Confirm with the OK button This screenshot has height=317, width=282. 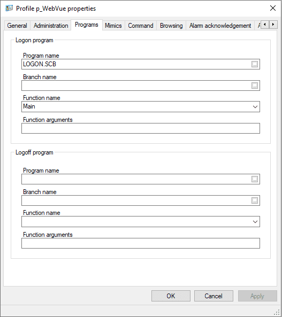click(171, 296)
